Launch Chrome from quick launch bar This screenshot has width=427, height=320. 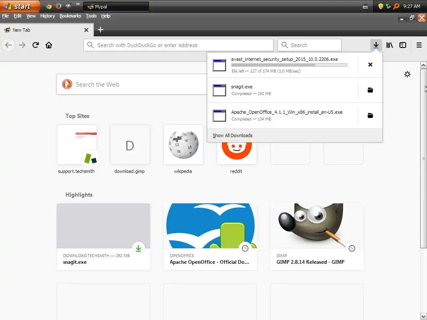(49, 6)
